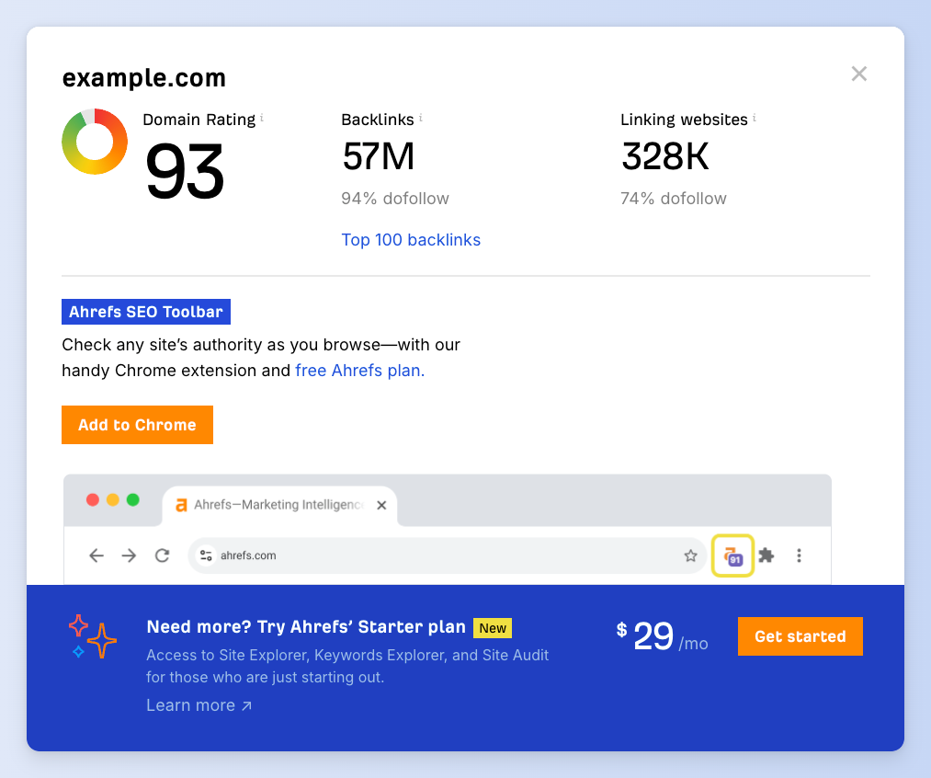The image size is (931, 778).
Task: Close the Ahrefs browser tab
Action: [x=381, y=505]
